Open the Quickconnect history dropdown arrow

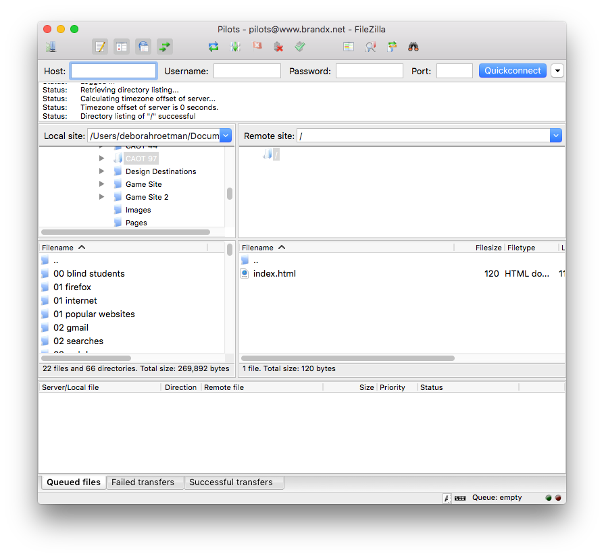(557, 71)
